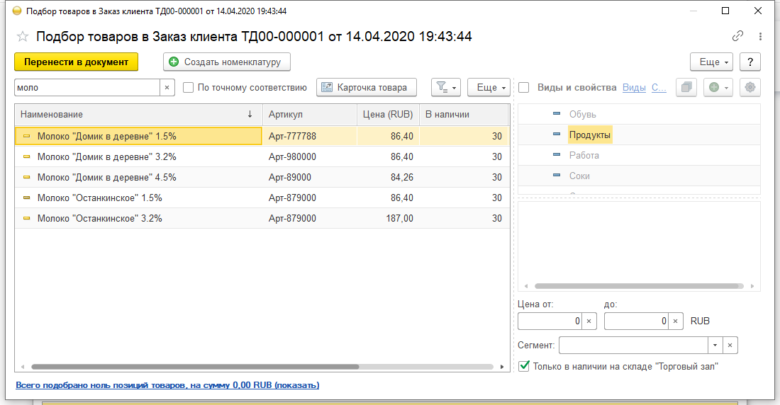Click the copy icon in properties panel
Screen dimensions: 780x405
(x=686, y=88)
